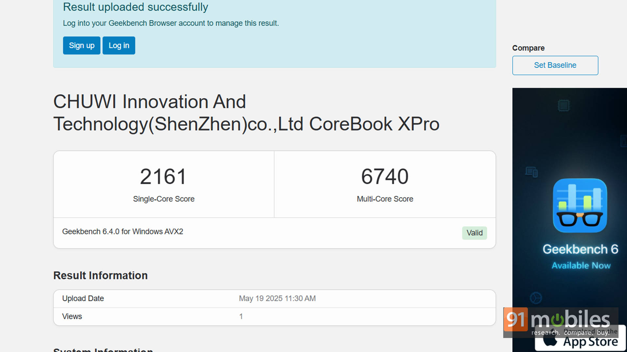Click the Log into your Geekbench Browser account message
Image resolution: width=627 pixels, height=352 pixels.
171,23
